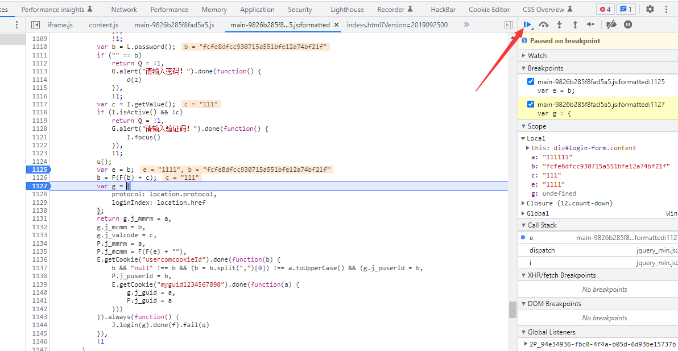Step out of current function
This screenshot has width=678, height=351.
pos(575,24)
